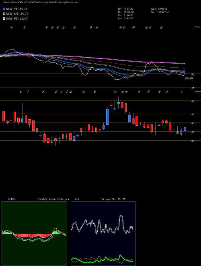
Task: Click the ADX (14 day) values text
Action: [x=113, y=199]
